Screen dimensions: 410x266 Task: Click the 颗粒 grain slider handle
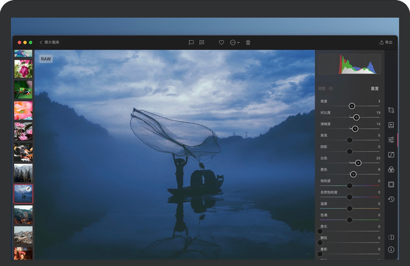320,243
